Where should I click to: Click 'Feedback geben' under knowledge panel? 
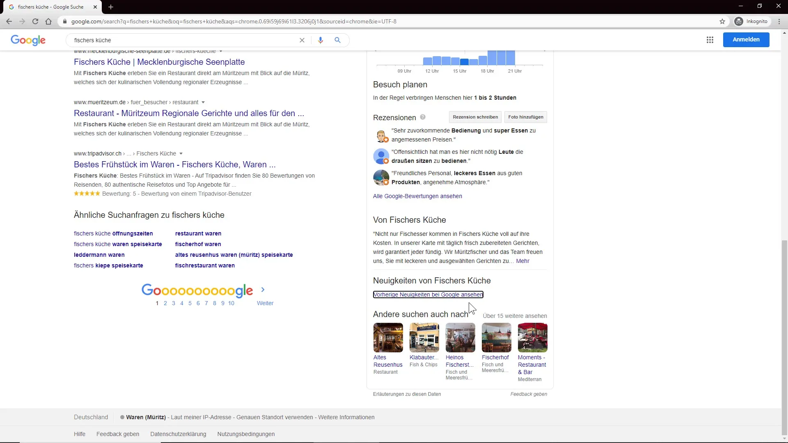(x=529, y=394)
